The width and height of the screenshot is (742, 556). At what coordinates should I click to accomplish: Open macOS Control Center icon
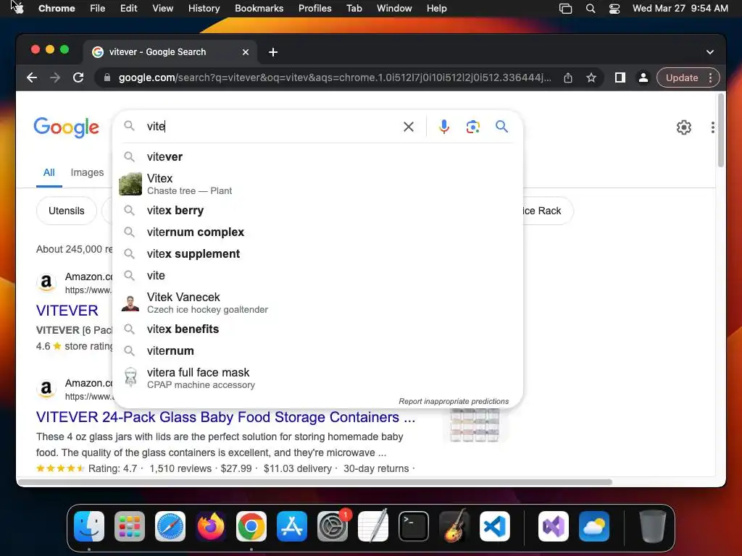coord(614,9)
